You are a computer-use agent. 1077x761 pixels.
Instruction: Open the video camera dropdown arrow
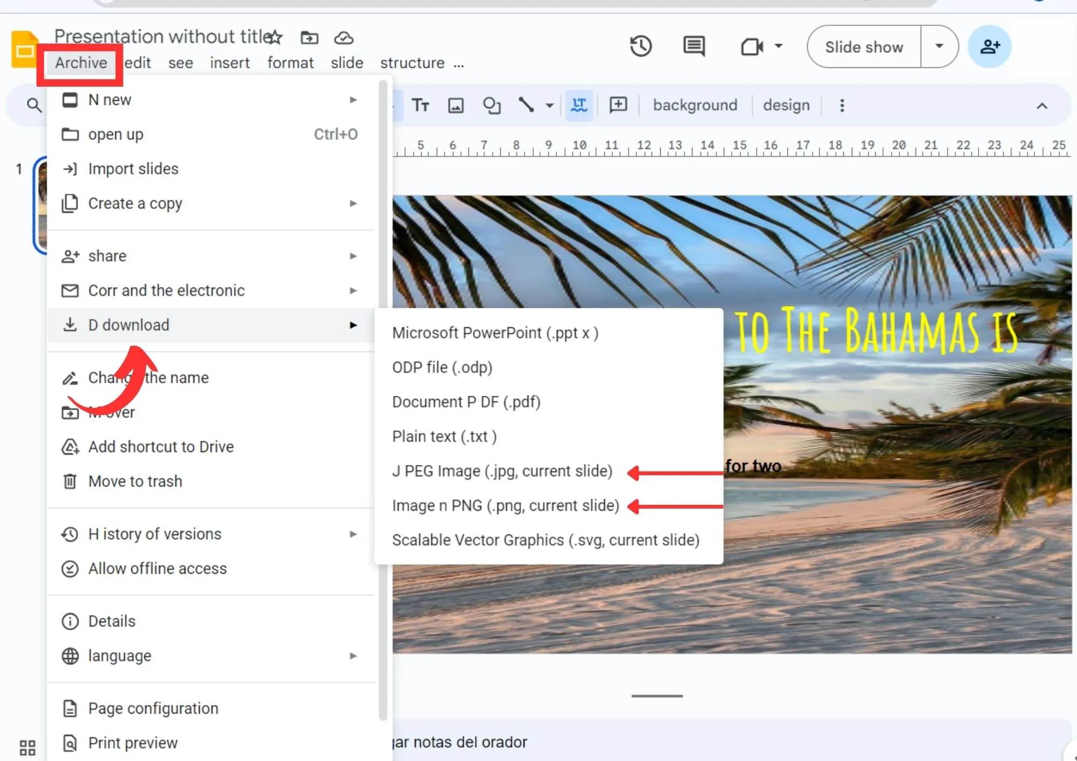pos(779,46)
